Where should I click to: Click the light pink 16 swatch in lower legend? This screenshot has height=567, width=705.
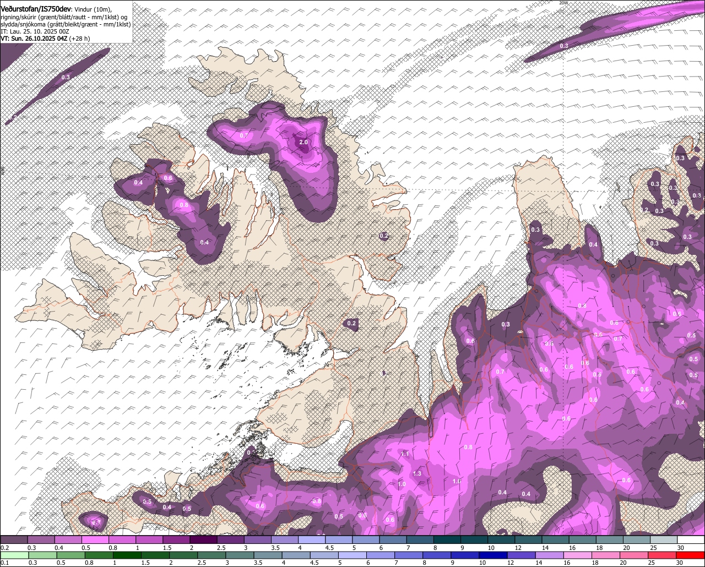[x=578, y=555]
